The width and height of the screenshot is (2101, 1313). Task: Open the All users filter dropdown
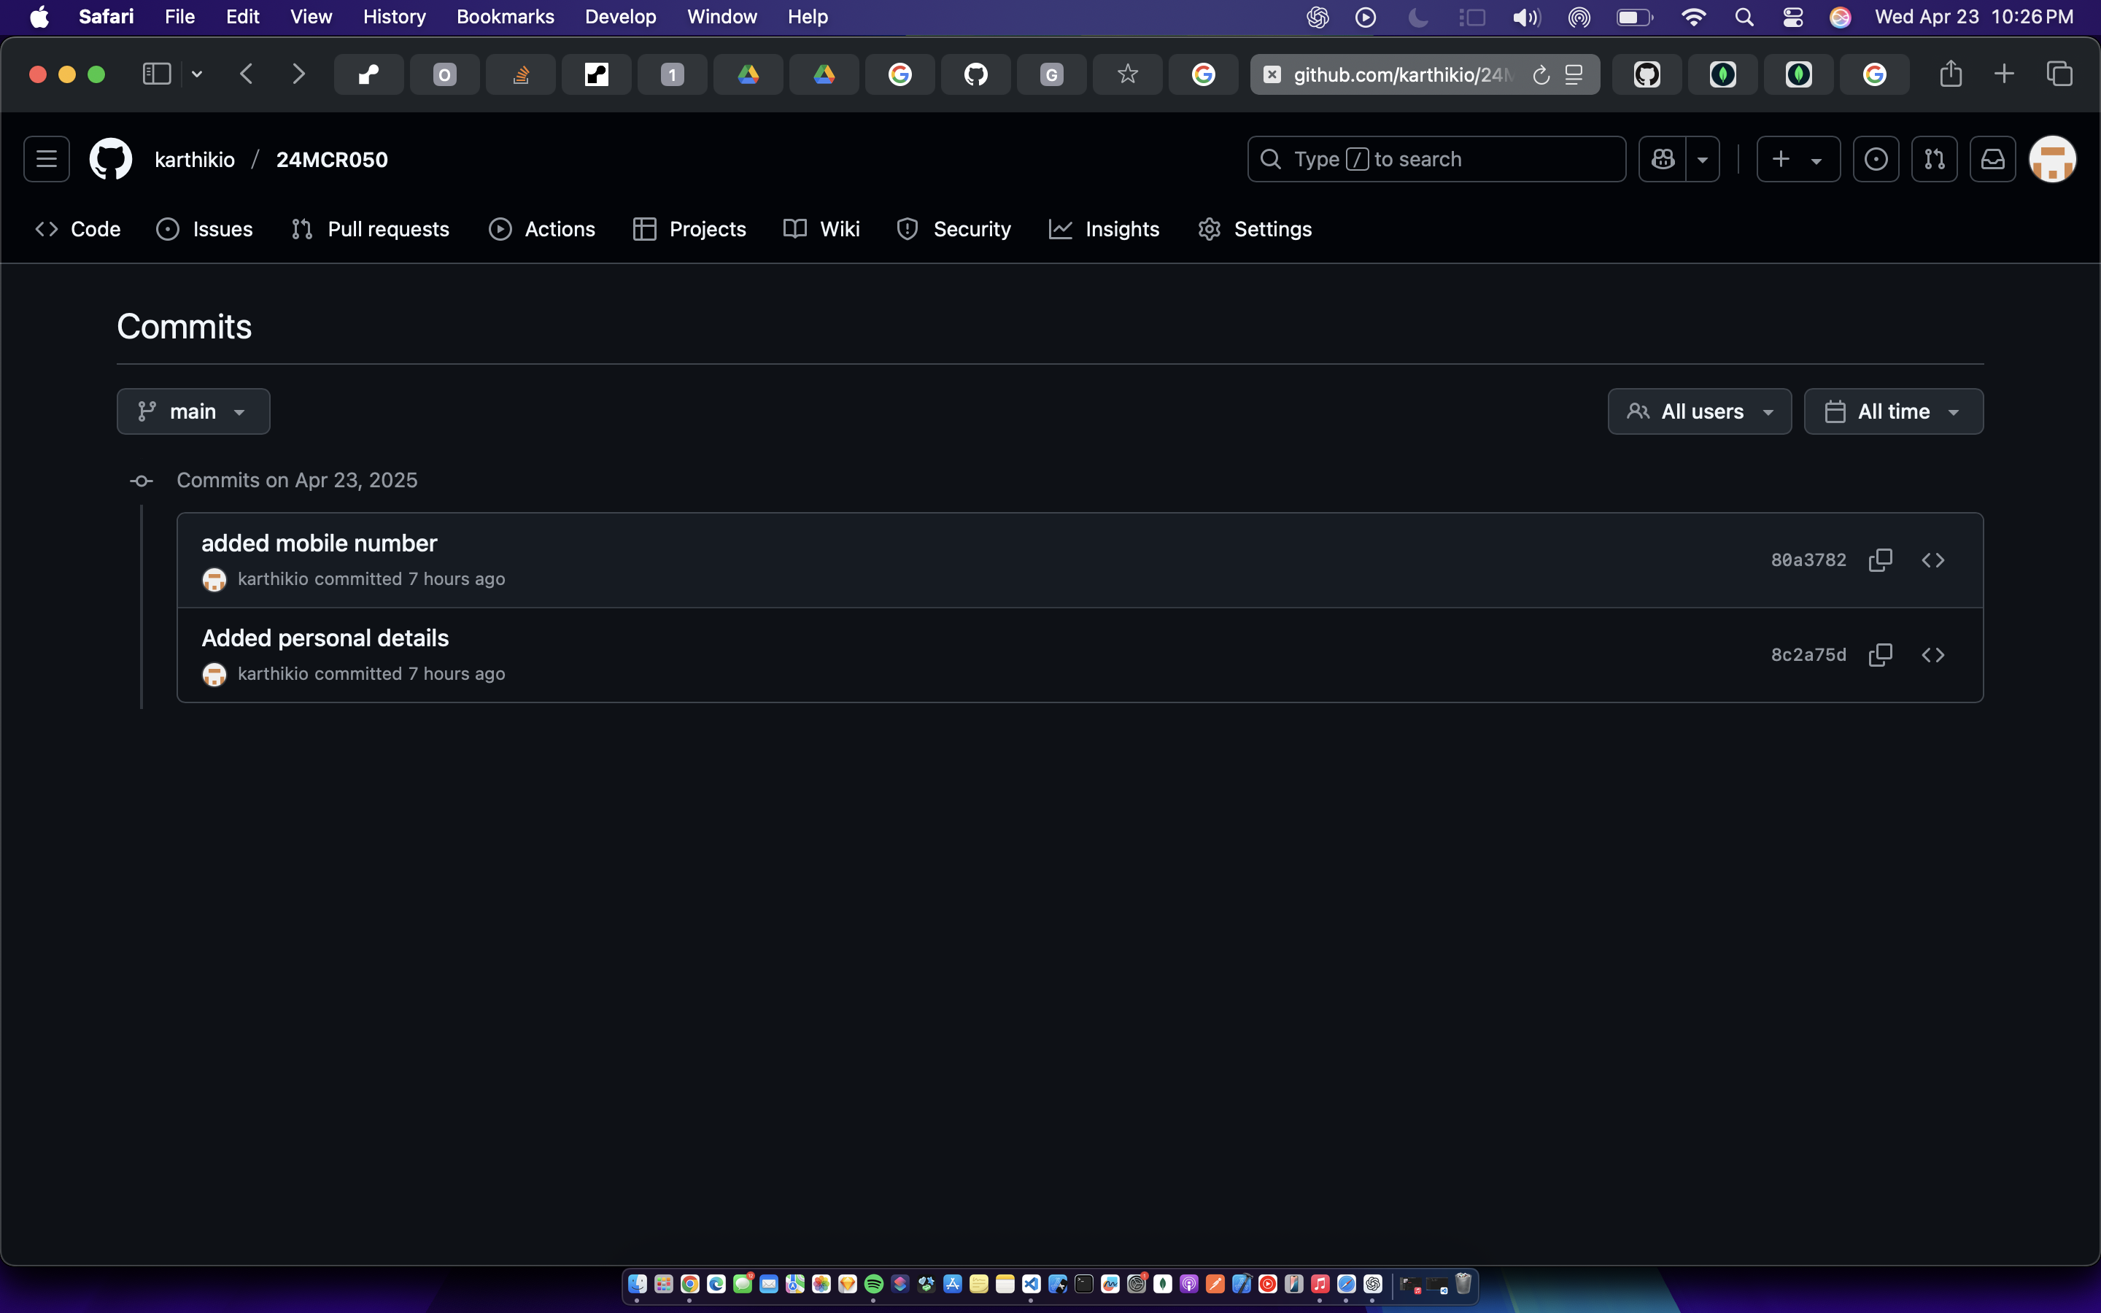tap(1699, 411)
